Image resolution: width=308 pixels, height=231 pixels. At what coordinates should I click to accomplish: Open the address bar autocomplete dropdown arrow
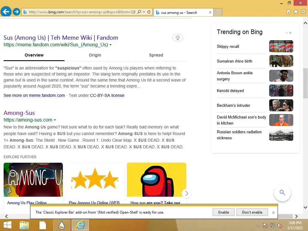click(144, 12)
